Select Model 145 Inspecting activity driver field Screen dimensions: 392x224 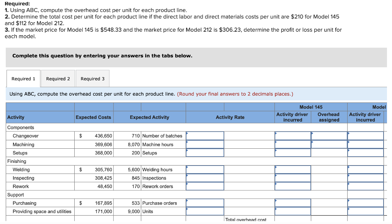[x=293, y=178]
